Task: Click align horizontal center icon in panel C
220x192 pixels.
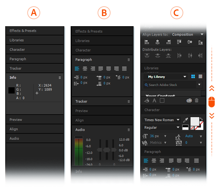Action: pos(157,42)
